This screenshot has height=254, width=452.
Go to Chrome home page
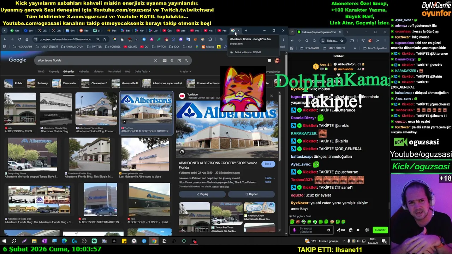27,39
